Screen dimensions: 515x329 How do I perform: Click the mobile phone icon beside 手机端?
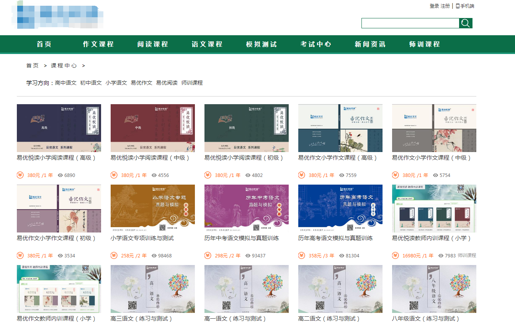click(458, 6)
